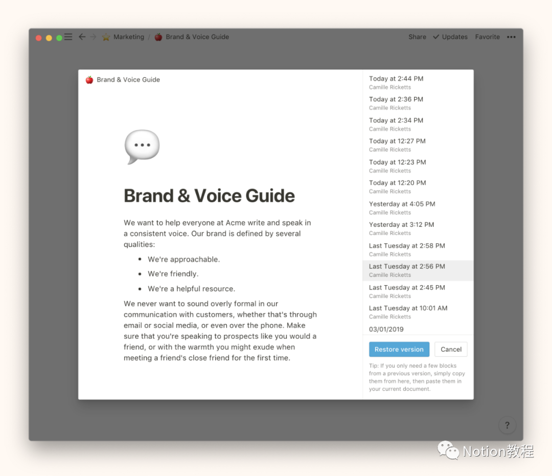This screenshot has height=476, width=552.
Task: Click the star icon beside Marketing
Action: click(x=106, y=37)
